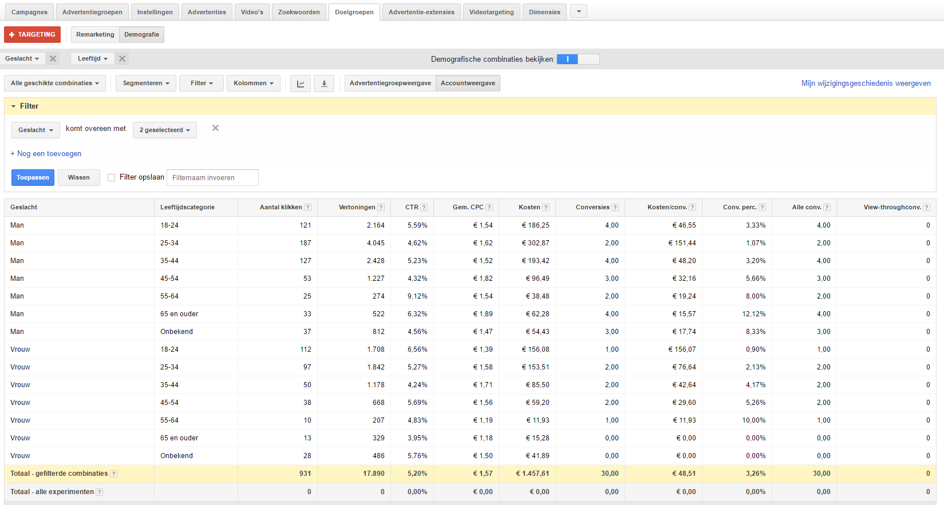Expand the Kolommen dropdown
Viewport: 944px width, 505px height.
254,83
